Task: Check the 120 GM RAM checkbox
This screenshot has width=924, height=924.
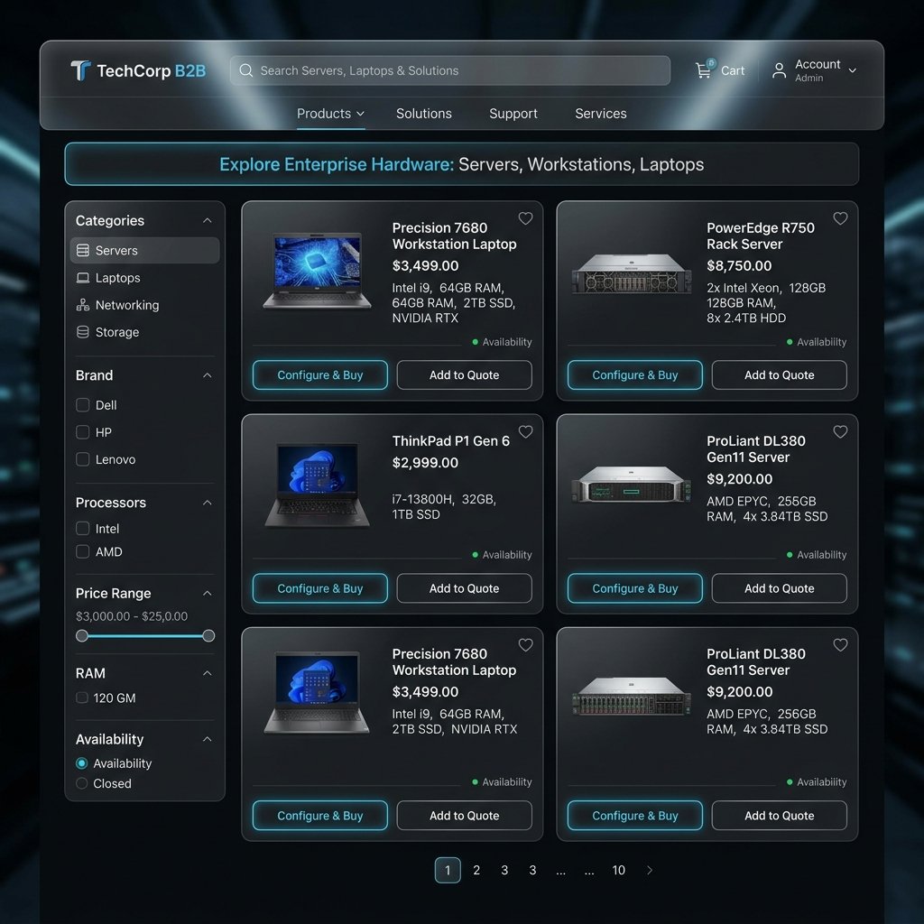Action: [82, 698]
